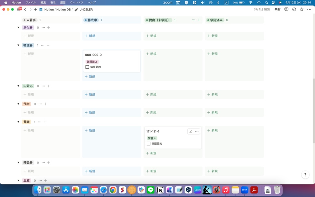Add 新規 in 代謝 承認済み column
This screenshot has width=315, height=197.
213,112
